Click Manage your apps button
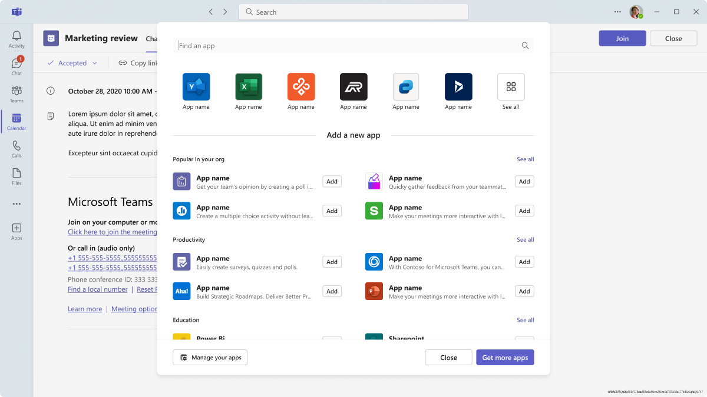The width and height of the screenshot is (707, 397). pyautogui.click(x=210, y=358)
